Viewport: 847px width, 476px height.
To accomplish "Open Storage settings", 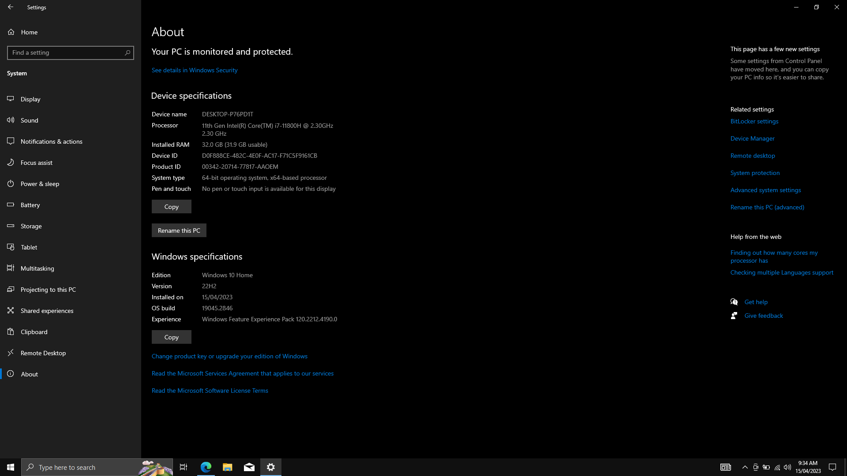I will [x=71, y=226].
